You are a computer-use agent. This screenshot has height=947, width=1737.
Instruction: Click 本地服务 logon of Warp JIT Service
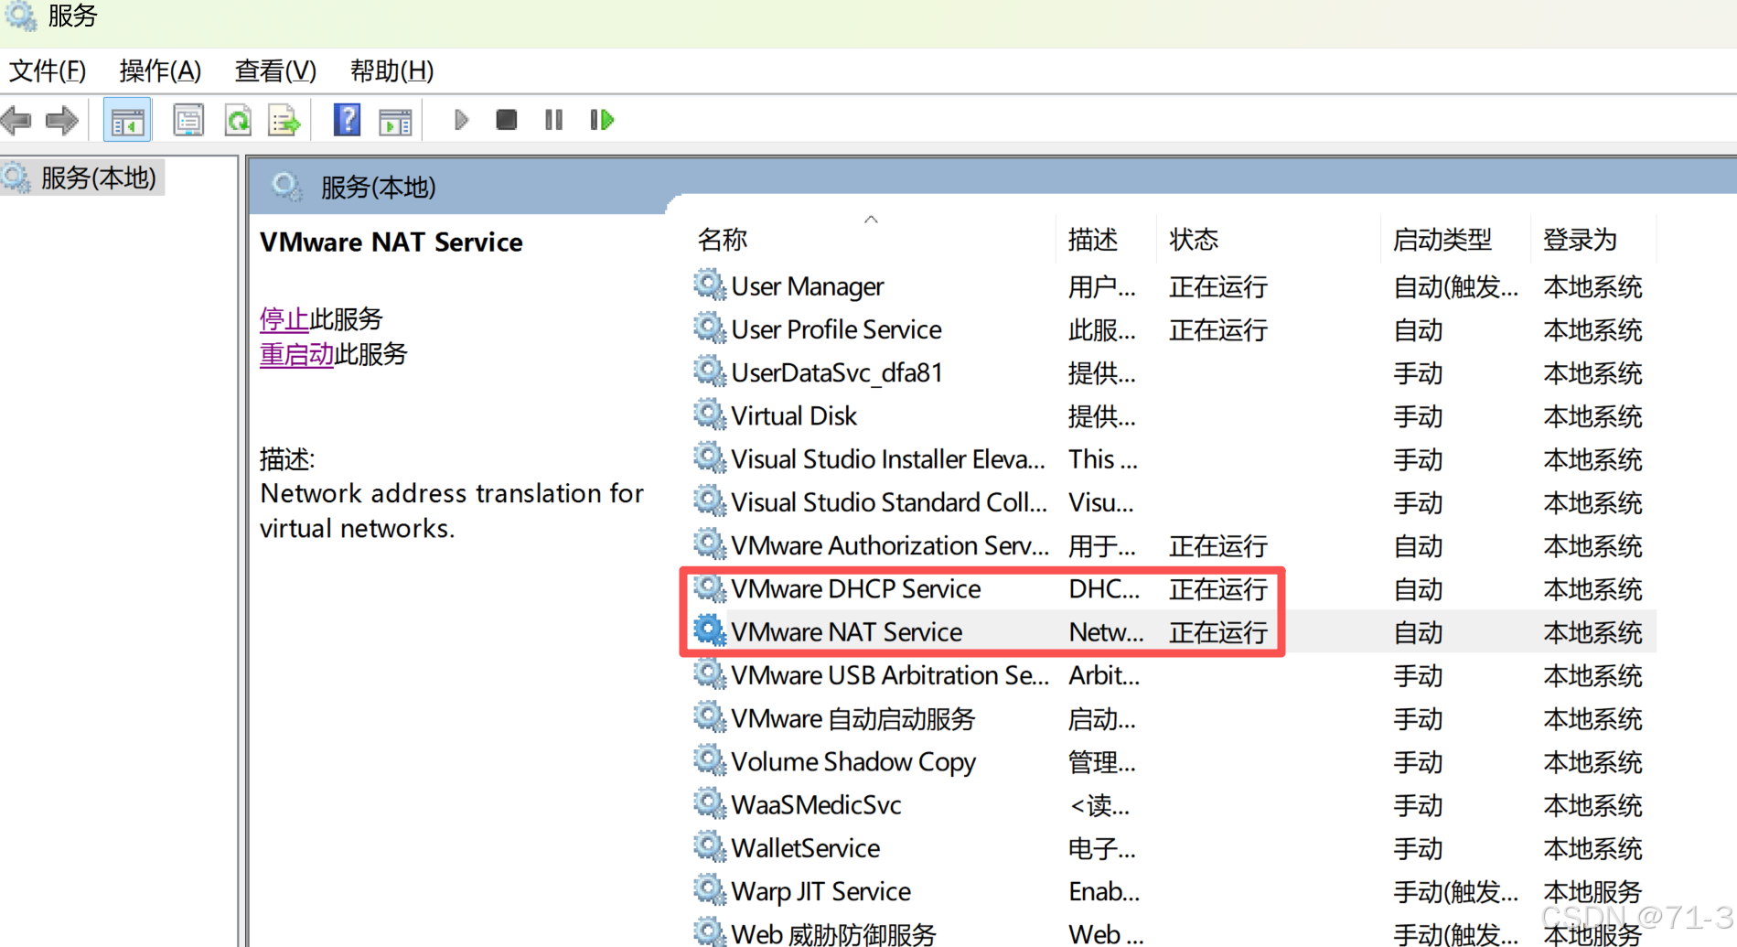1592,891
